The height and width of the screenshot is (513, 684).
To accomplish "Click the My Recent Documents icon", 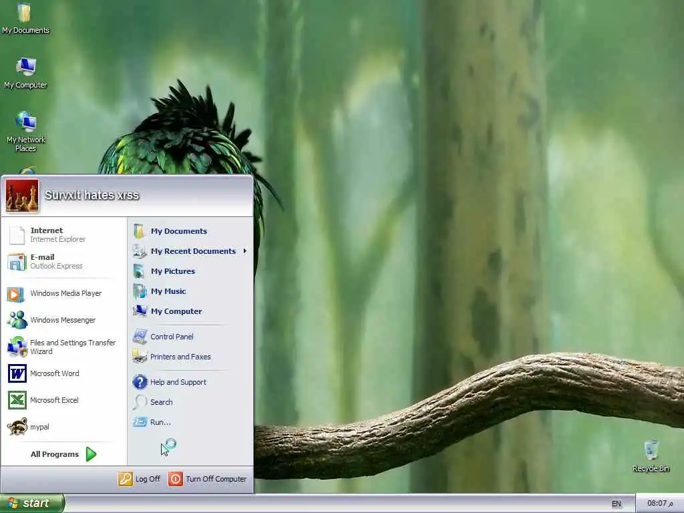I will [x=140, y=251].
